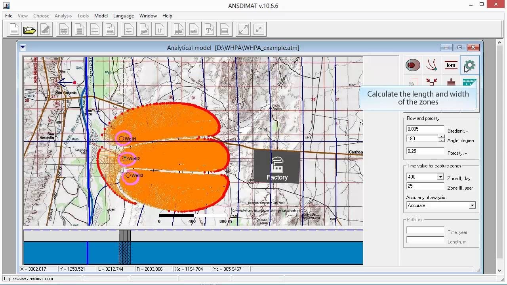Click the scroll down arrow on right scrollbar
The height and width of the screenshot is (285, 507).
tap(500, 271)
